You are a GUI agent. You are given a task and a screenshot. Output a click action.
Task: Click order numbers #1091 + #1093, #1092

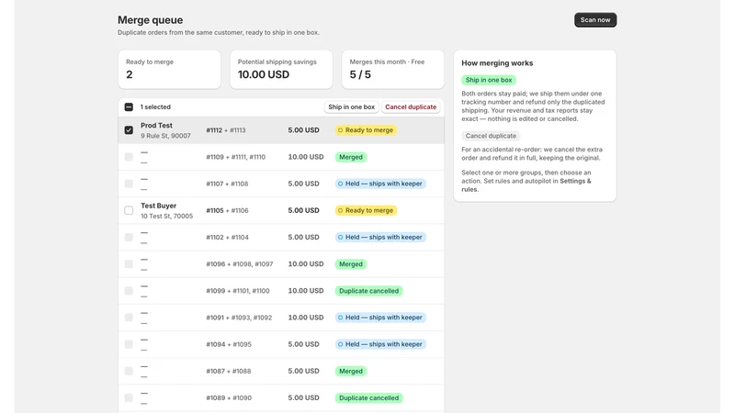[239, 318]
